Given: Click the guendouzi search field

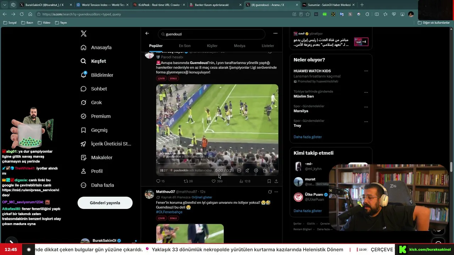Looking at the screenshot, I should (x=211, y=34).
